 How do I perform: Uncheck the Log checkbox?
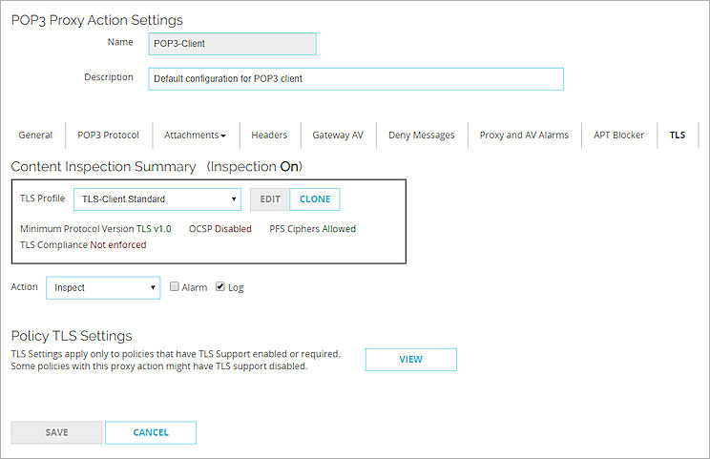221,287
